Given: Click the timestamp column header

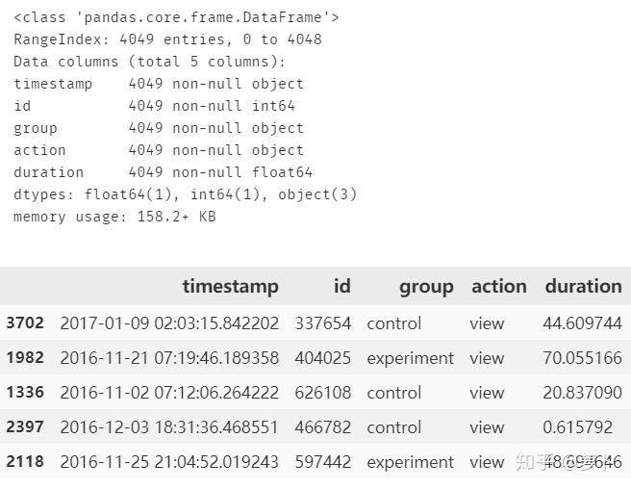Looking at the screenshot, I should 230,286.
